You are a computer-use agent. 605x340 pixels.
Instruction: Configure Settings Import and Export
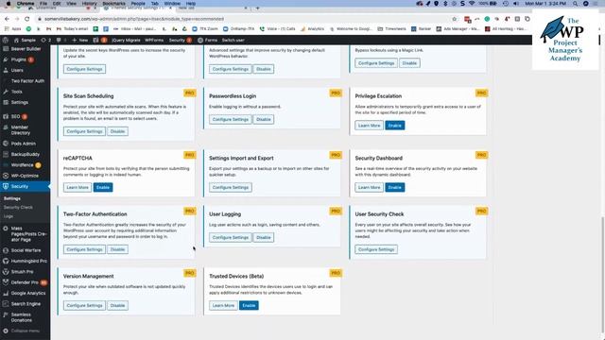point(231,187)
